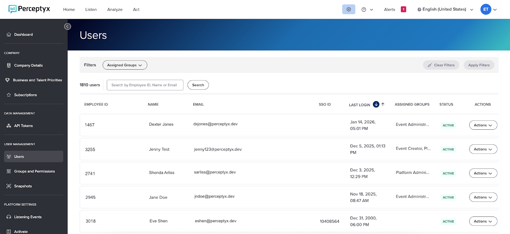
Task: Click the ET user avatar
Action: click(x=485, y=10)
